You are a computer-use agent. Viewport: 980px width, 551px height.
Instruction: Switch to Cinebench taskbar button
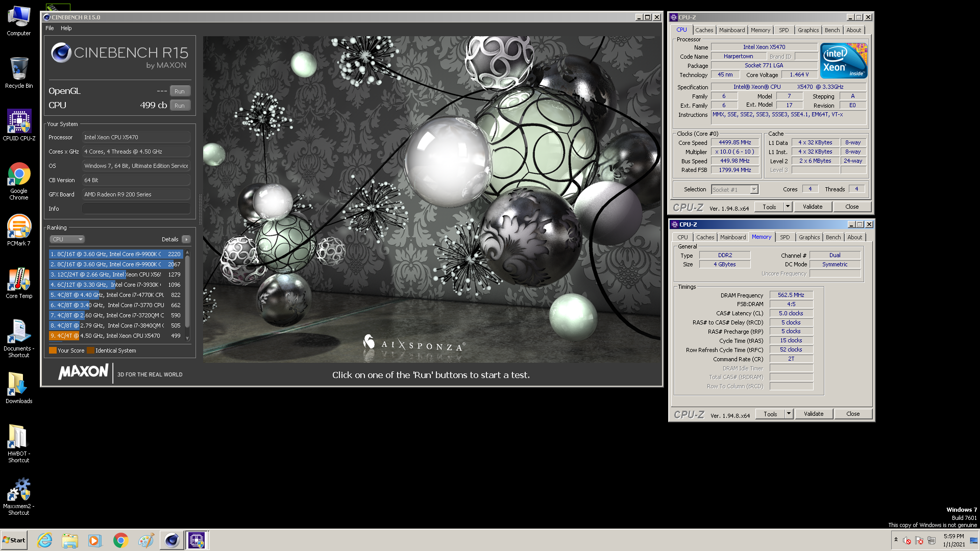pos(172,540)
